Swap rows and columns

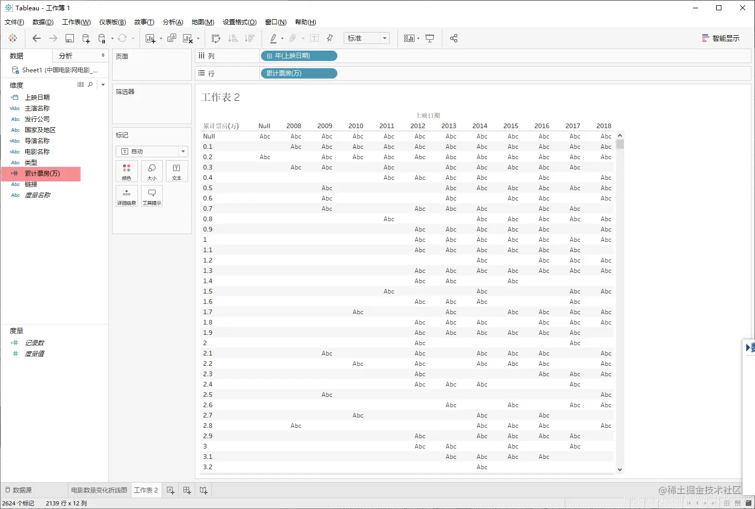pos(216,38)
